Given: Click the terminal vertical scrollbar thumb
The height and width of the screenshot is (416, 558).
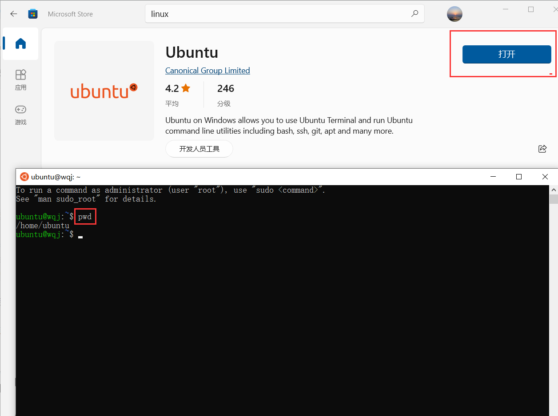Looking at the screenshot, I should pos(554,198).
